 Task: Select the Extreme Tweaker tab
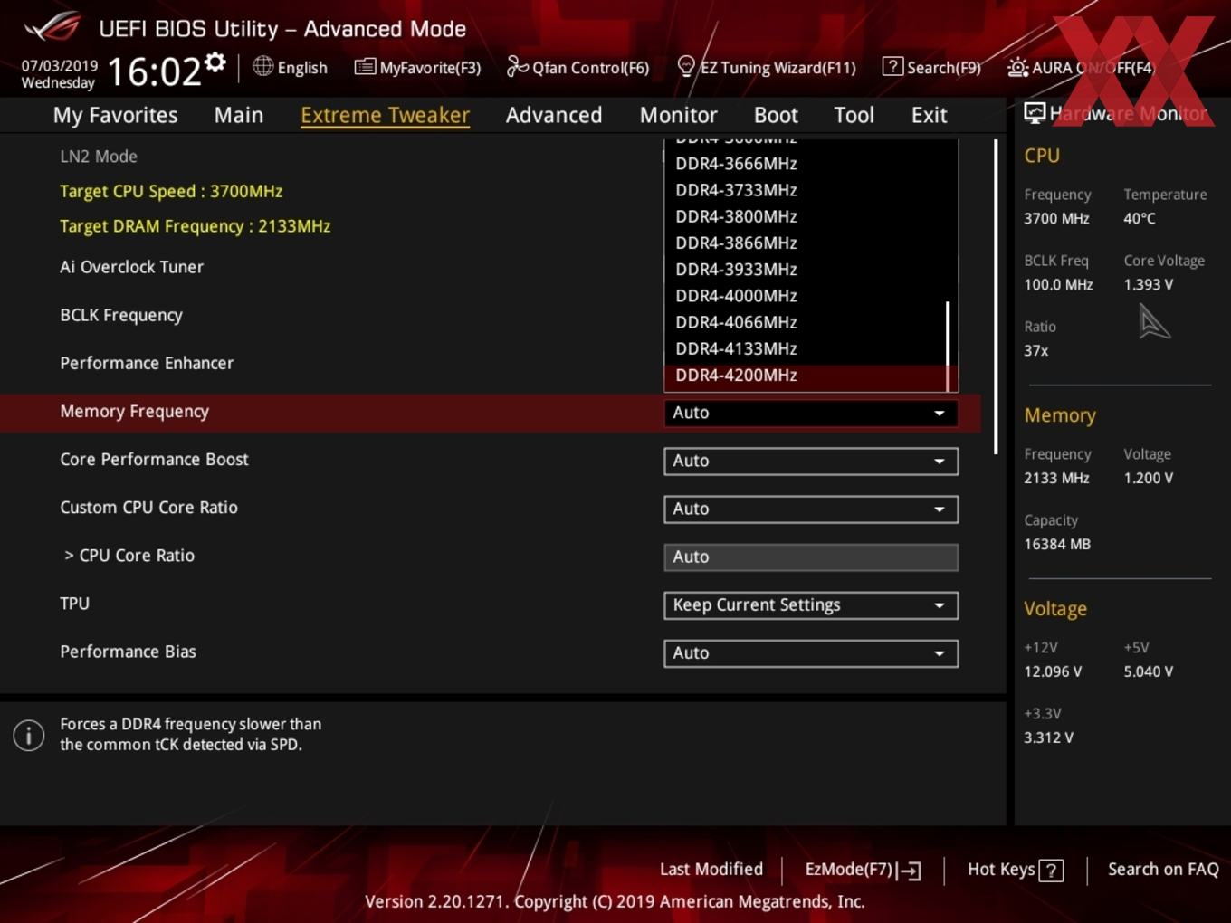(385, 115)
